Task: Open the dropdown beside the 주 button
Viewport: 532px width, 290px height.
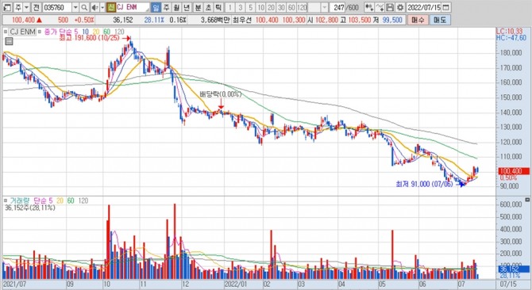Action: (x=26, y=7)
